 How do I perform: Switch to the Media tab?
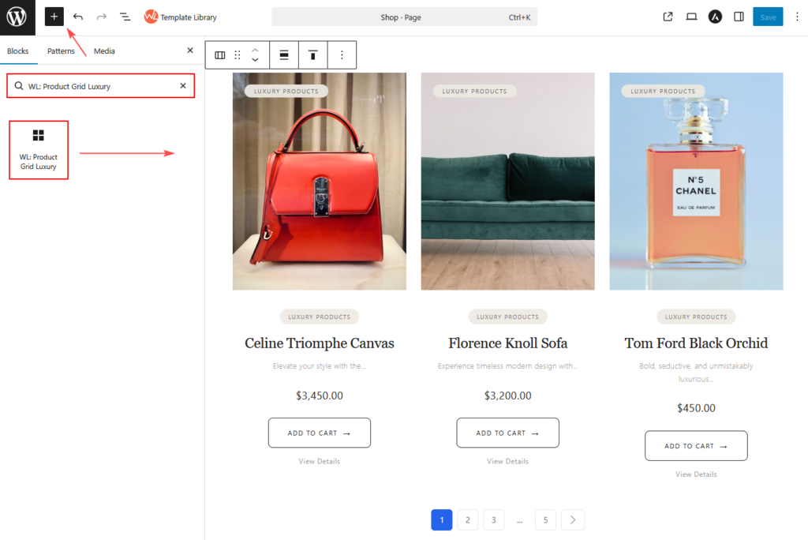pyautogui.click(x=104, y=51)
